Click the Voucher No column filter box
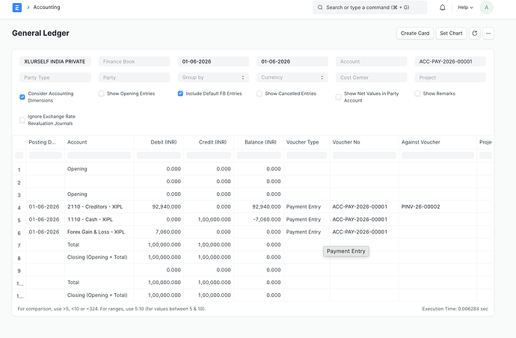The image size is (516, 338). click(364, 155)
